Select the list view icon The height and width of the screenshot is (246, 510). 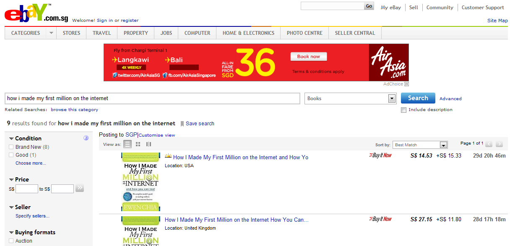click(x=127, y=144)
